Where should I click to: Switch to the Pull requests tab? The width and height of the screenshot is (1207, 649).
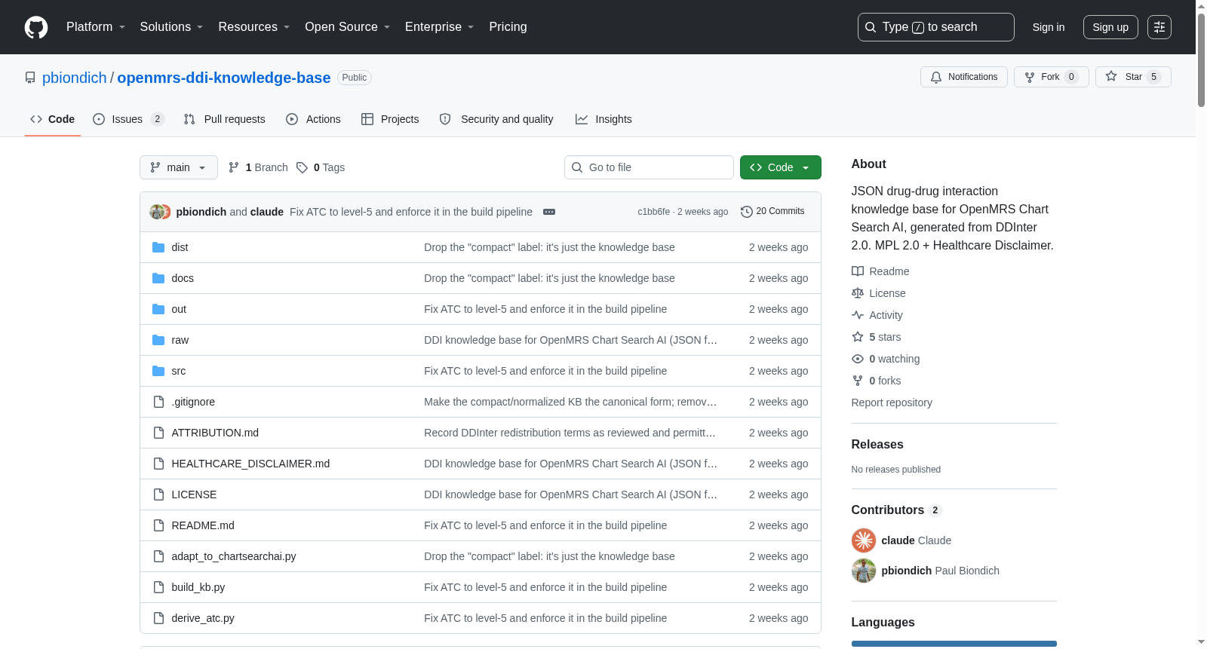click(x=225, y=119)
